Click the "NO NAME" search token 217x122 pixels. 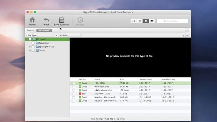click(44, 30)
